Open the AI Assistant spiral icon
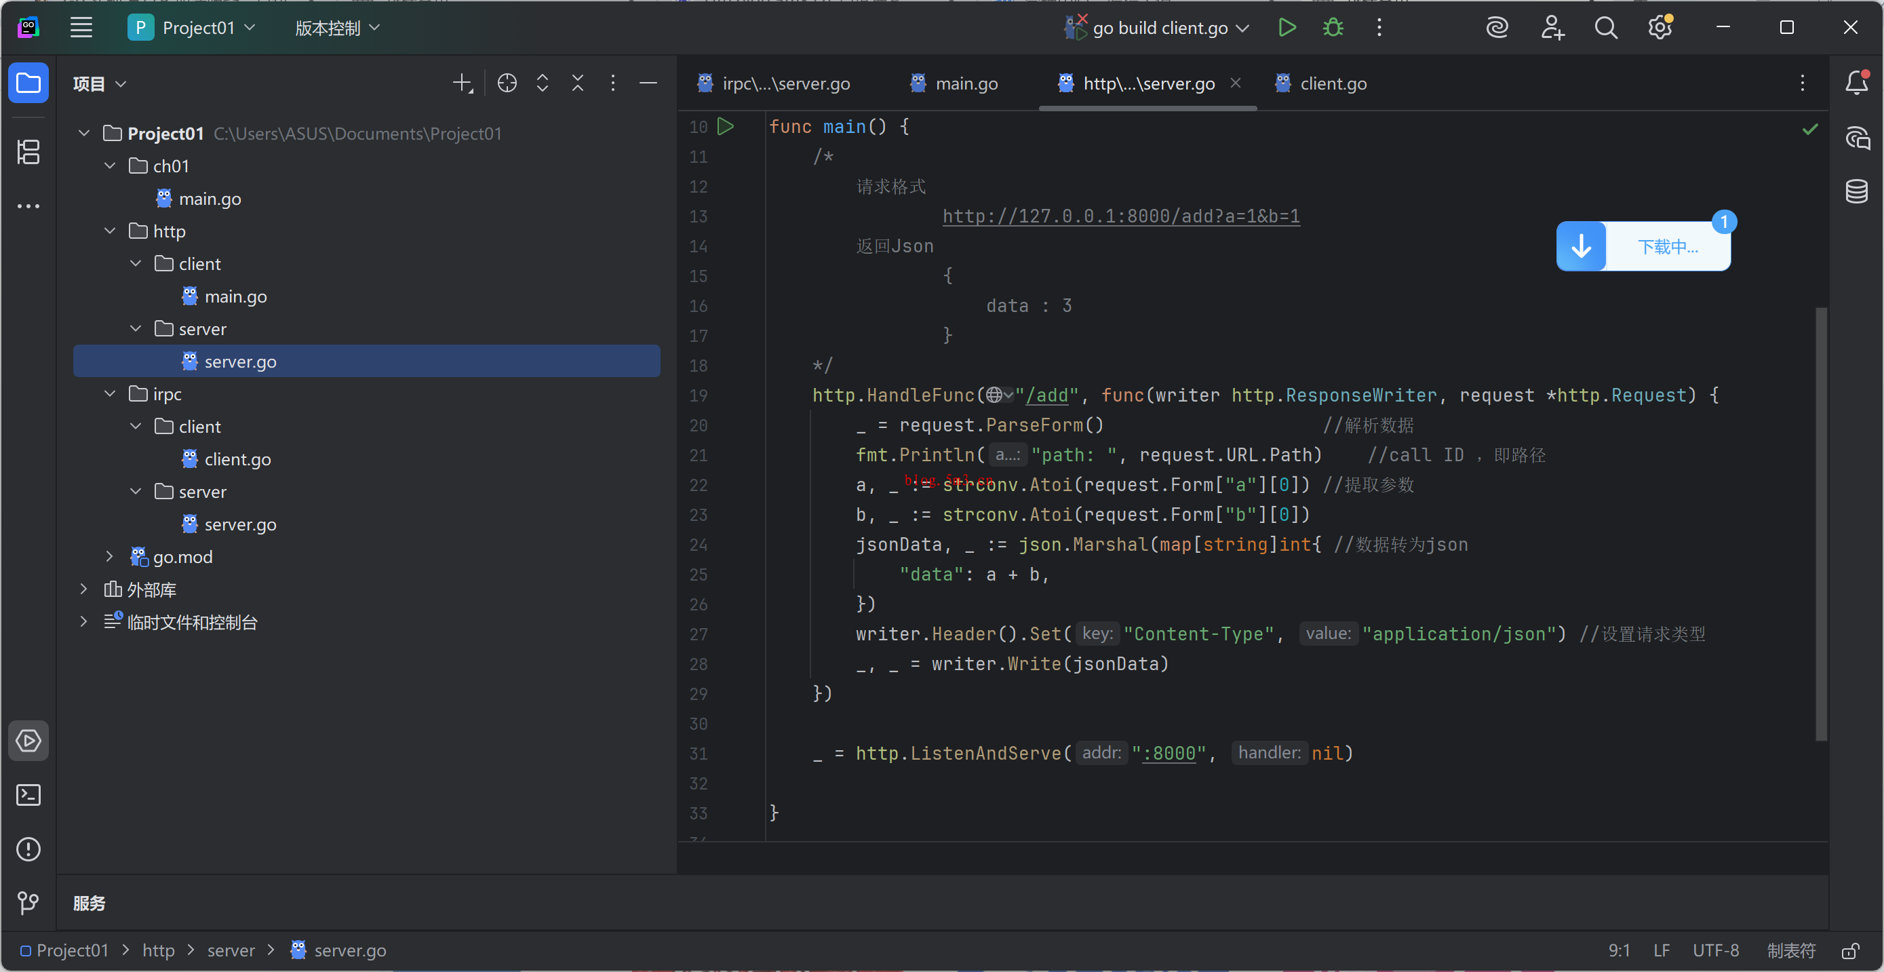The width and height of the screenshot is (1884, 972). click(1497, 28)
